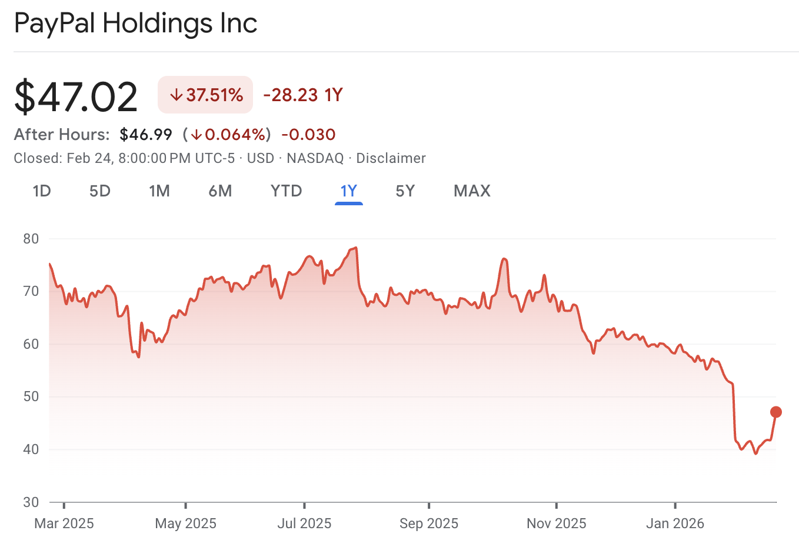This screenshot has height=547, width=799.
Task: Select the 5D time range tab
Action: tap(100, 191)
